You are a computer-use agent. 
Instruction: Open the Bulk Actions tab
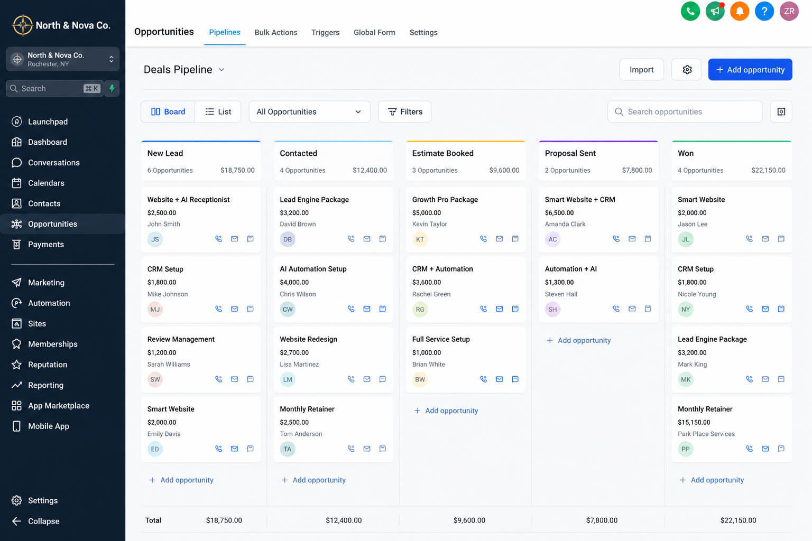click(276, 32)
